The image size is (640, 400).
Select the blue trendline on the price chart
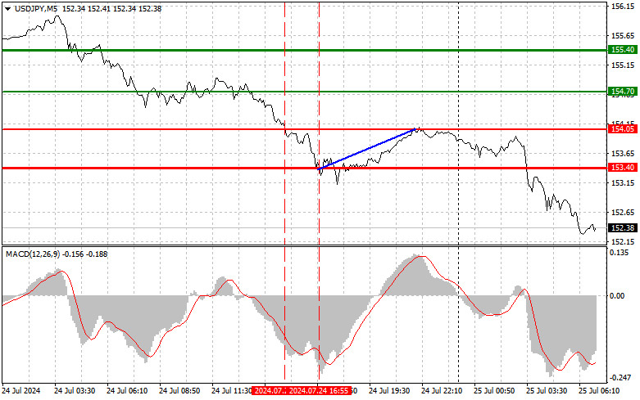[x=366, y=149]
